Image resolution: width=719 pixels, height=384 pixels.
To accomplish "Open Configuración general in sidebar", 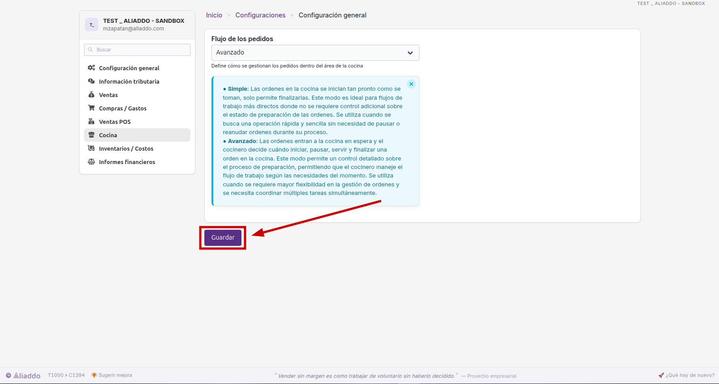I will click(137, 68).
